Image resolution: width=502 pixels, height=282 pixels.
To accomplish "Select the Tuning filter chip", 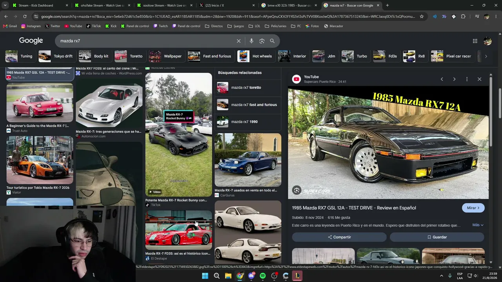I will (19, 56).
